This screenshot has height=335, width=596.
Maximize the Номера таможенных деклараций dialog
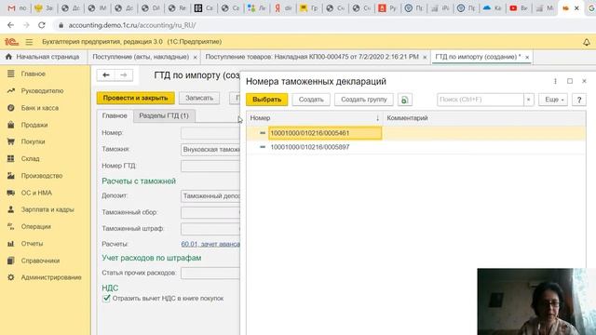point(570,81)
